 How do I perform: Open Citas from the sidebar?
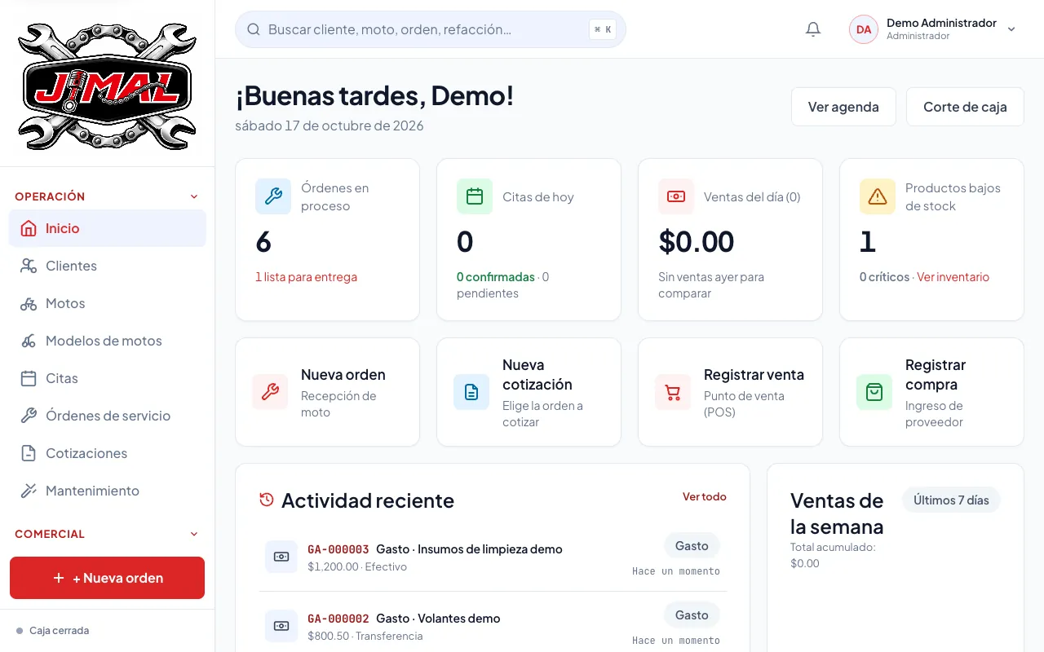pos(107,378)
